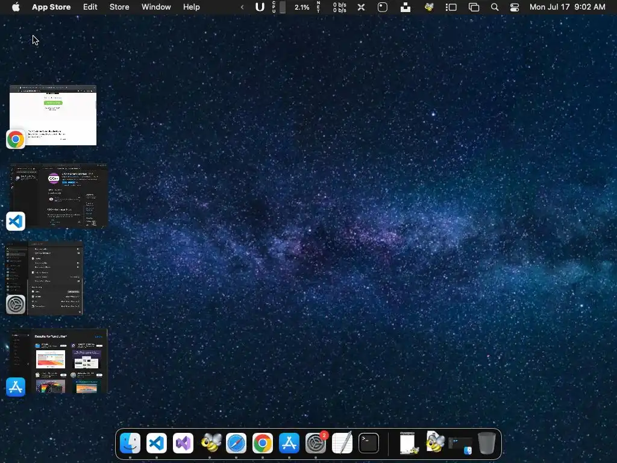The width and height of the screenshot is (617, 463).
Task: Open the CPU usage meter showing 2.1%
Action: point(291,7)
